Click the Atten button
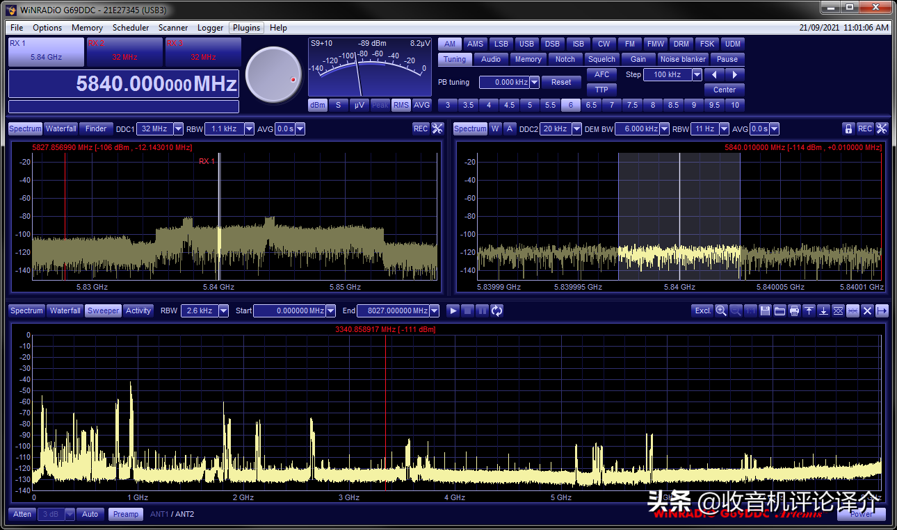Viewport: 897px width, 530px height. coord(22,514)
